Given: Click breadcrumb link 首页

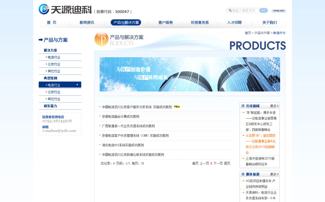Looking at the screenshot, I should [x=248, y=33].
